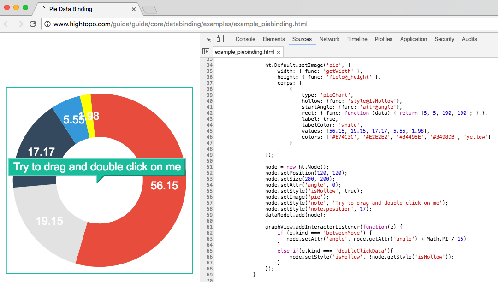The width and height of the screenshot is (498, 282).
Task: Close the Pie Data Binding browser tab
Action: (134, 9)
